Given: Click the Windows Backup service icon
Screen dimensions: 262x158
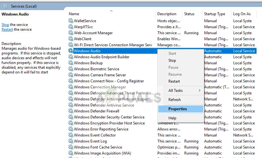Looking at the screenshot, I should pyautogui.click(x=71, y=63).
